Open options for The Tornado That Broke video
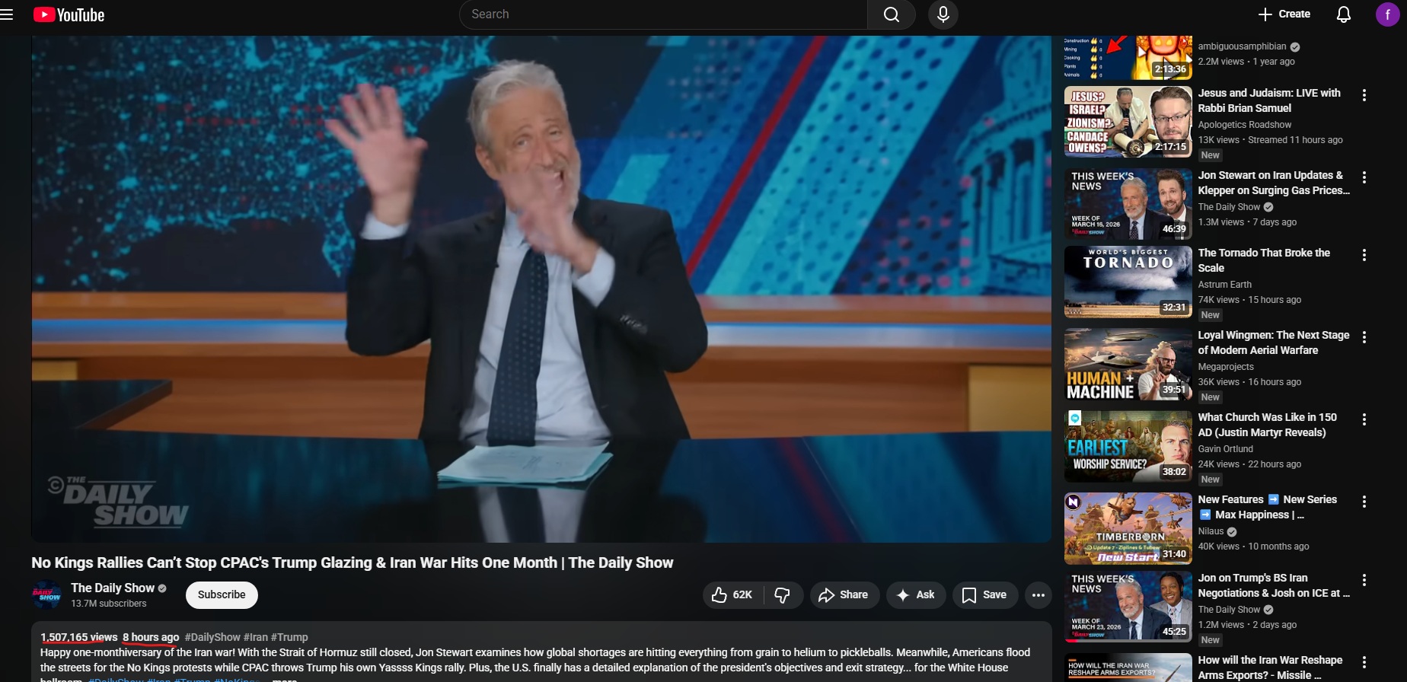 1364,255
